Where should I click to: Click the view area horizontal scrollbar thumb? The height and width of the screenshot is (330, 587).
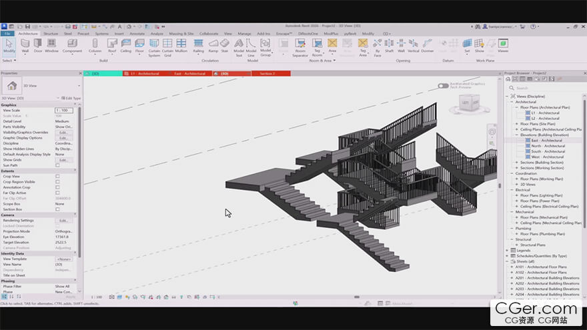pos(357,297)
